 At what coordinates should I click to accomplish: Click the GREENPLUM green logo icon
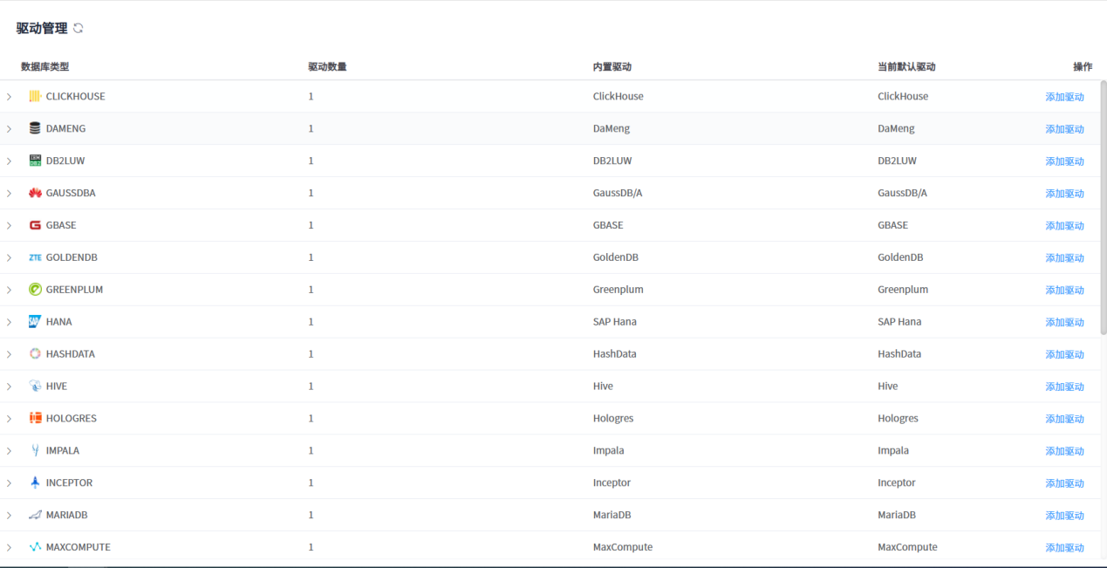(35, 290)
